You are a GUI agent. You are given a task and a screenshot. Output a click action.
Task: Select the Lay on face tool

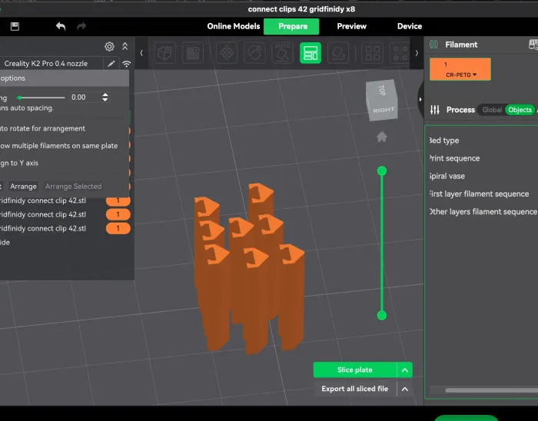tap(338, 53)
